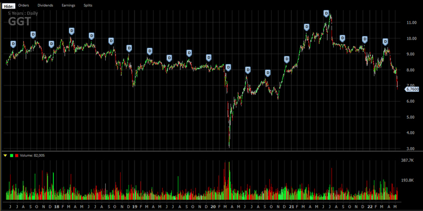Toggle hiding of Earnings markers
Screen dimensions: 423x211
(69, 5)
